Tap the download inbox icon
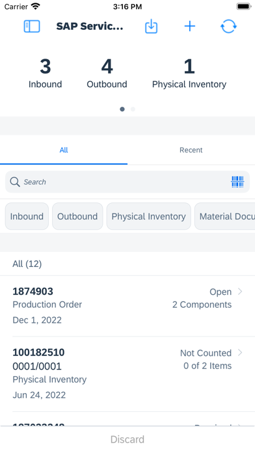Viewport: 255px width, 453px height. click(151, 26)
